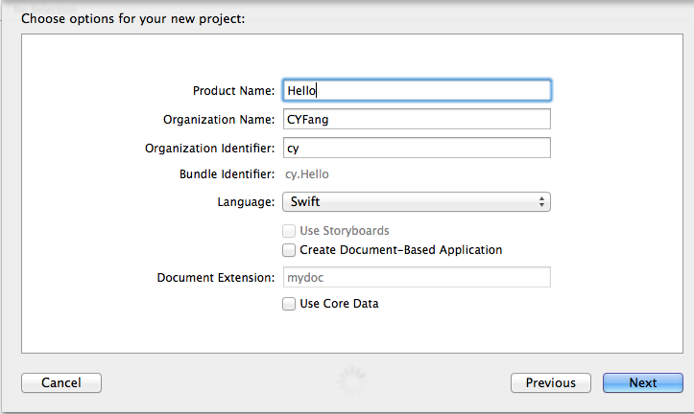This screenshot has height=414, width=694.
Task: Enable Create Document-Based Application checkbox
Action: coord(289,250)
